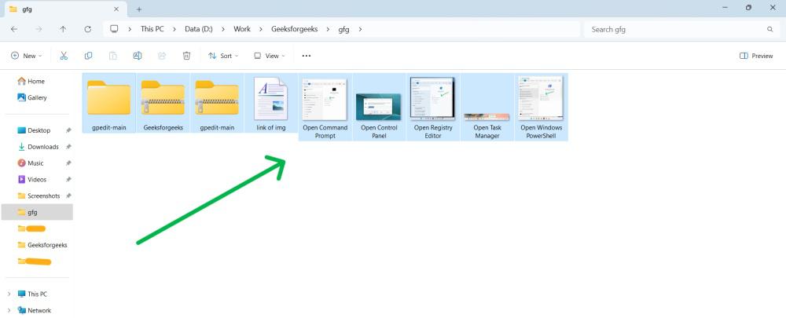The image size is (786, 318).
Task: Navigate to Data (D:) breadcrumb
Action: coord(199,29)
